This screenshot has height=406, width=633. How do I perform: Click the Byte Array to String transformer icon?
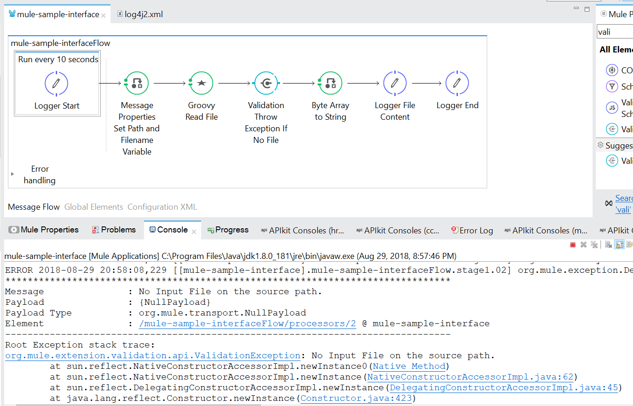tap(330, 84)
